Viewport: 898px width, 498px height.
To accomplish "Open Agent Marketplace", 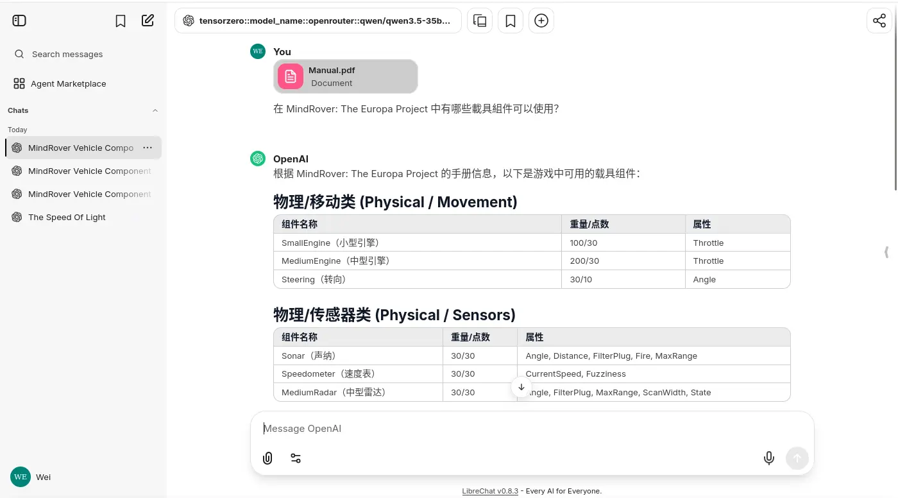I will (68, 84).
